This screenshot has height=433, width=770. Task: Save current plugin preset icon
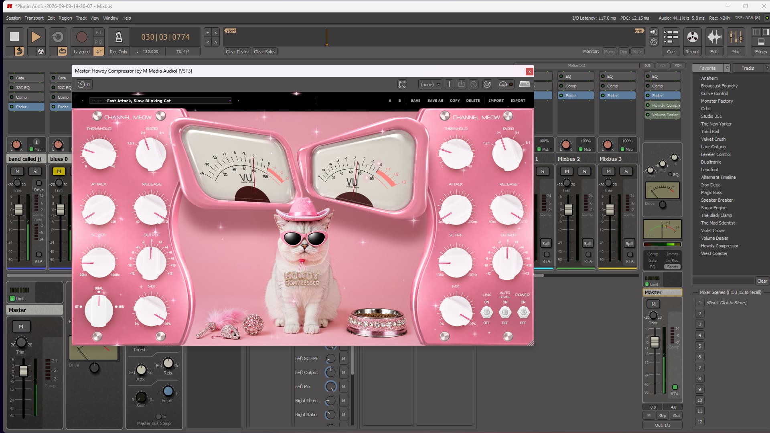click(461, 84)
